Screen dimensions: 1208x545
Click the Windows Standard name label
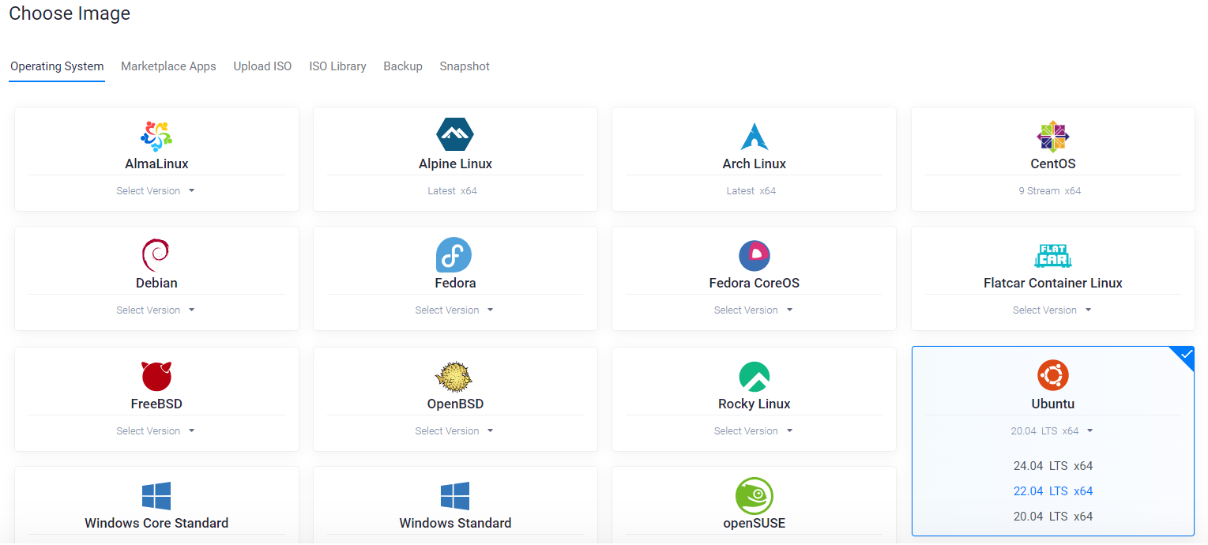point(455,523)
